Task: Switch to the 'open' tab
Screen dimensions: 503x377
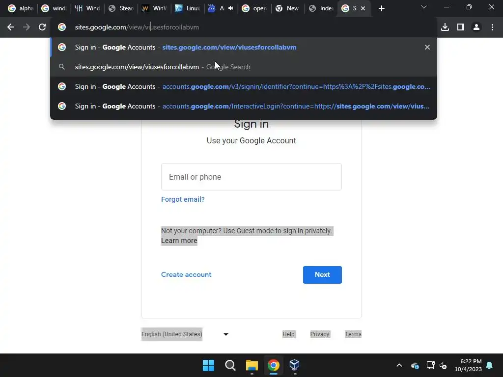Action: click(x=254, y=9)
